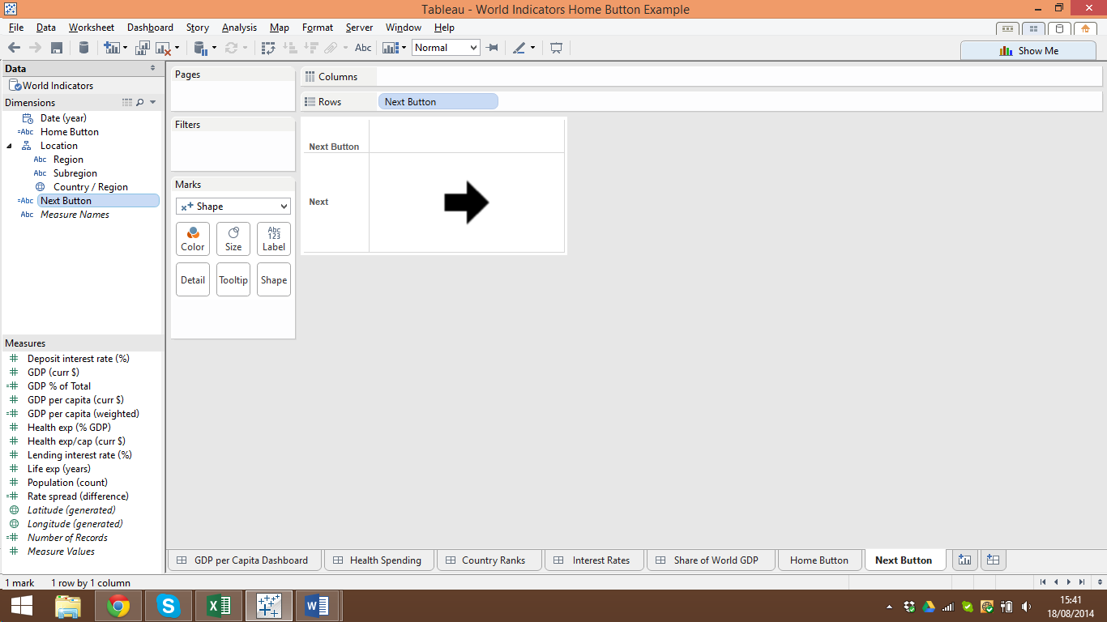
Task: Click the Detail marks card button
Action: pos(193,279)
